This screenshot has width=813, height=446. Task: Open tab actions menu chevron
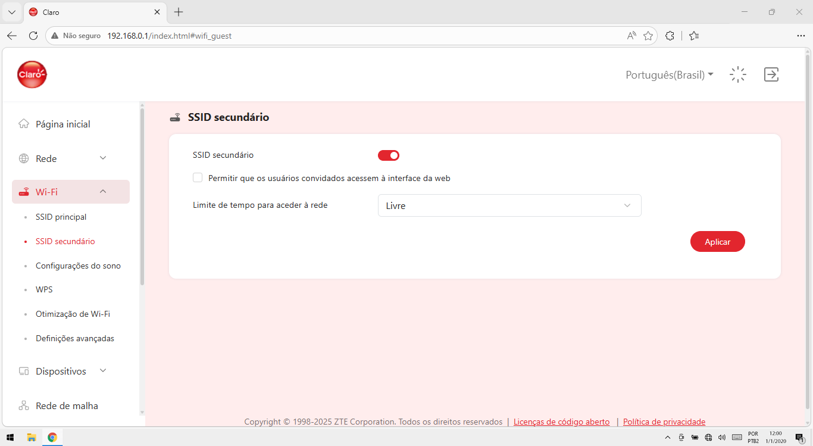click(11, 12)
